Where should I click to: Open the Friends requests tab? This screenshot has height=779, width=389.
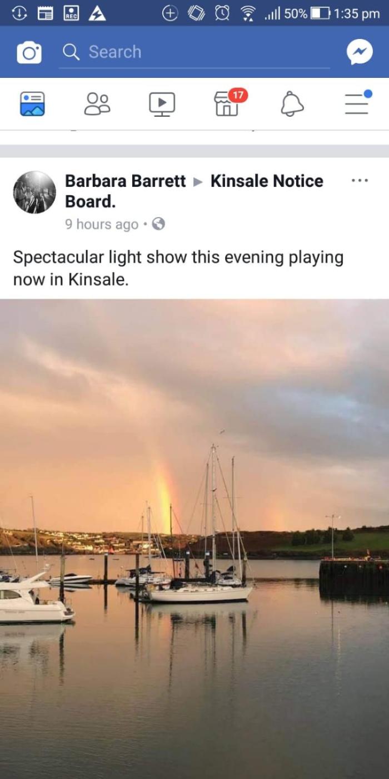[x=97, y=104]
